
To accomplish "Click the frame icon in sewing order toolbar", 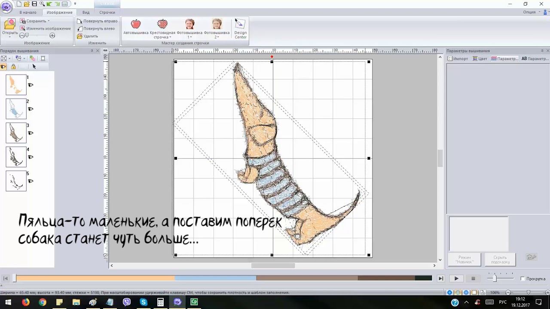I will (43, 58).
